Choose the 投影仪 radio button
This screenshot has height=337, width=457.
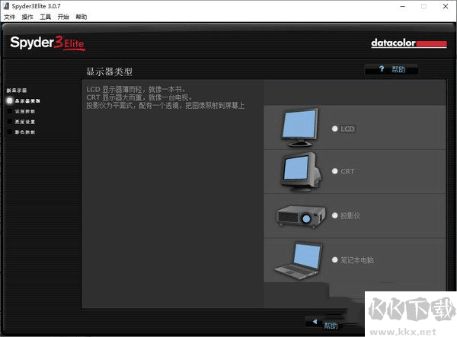pyautogui.click(x=334, y=215)
